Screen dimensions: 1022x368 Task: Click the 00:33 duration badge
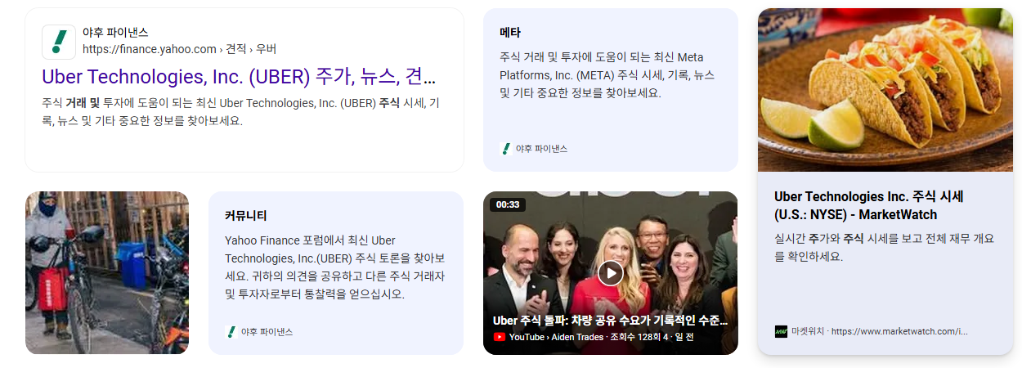(x=508, y=204)
